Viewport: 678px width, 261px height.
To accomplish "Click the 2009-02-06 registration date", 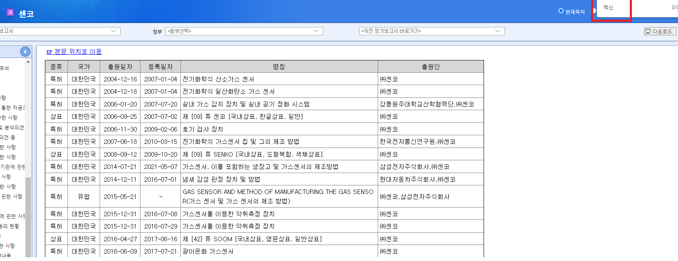I will (161, 129).
